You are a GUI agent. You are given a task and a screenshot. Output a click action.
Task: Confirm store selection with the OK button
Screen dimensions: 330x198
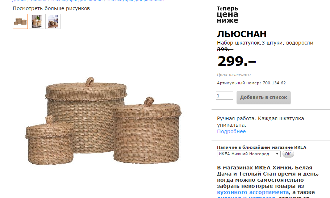coord(288,154)
